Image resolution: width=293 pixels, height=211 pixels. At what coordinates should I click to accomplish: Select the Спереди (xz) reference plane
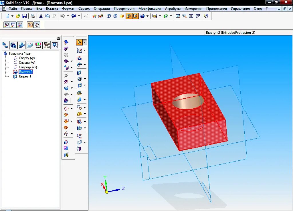[x=28, y=67]
